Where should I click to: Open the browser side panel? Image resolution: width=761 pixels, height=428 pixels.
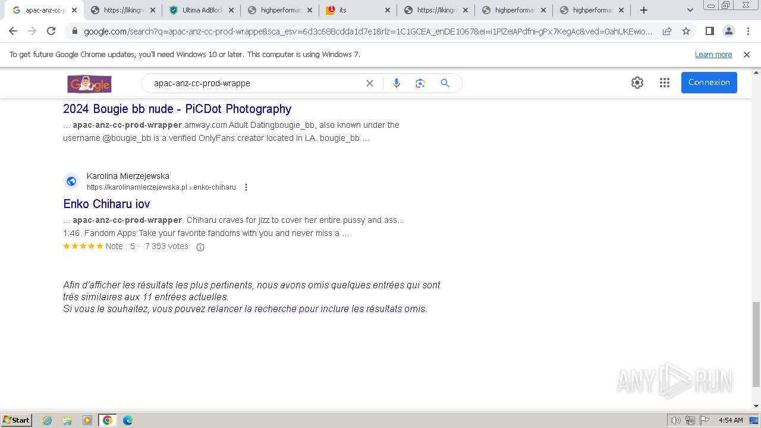coord(709,31)
